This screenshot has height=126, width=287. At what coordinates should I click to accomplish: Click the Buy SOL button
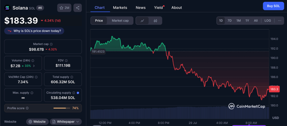click(273, 6)
